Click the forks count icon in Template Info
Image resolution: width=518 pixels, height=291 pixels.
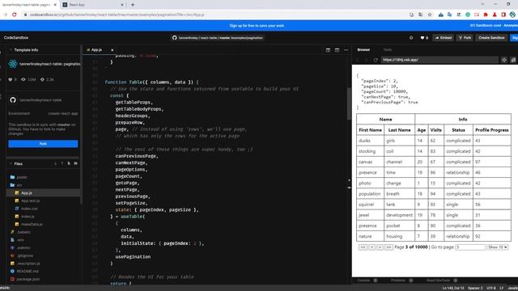pyautogui.click(x=42, y=79)
